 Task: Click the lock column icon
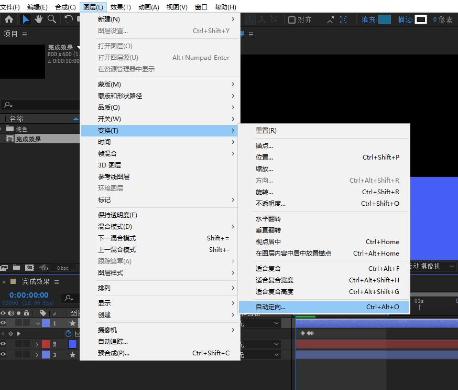pos(27,313)
